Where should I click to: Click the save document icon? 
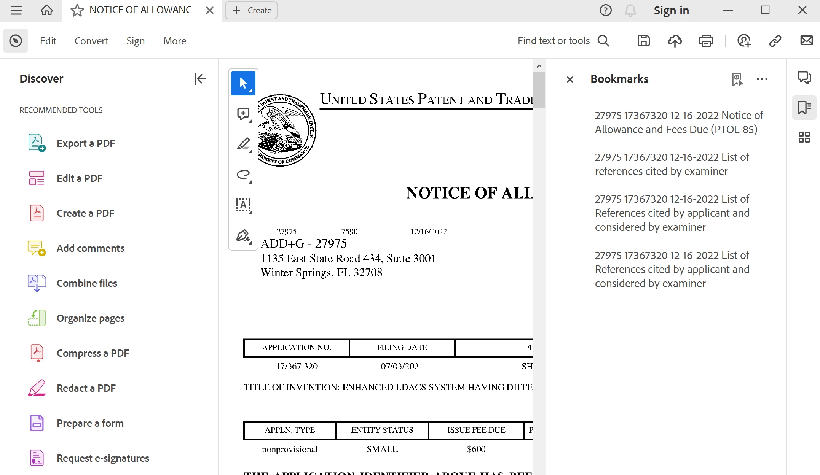coord(643,41)
